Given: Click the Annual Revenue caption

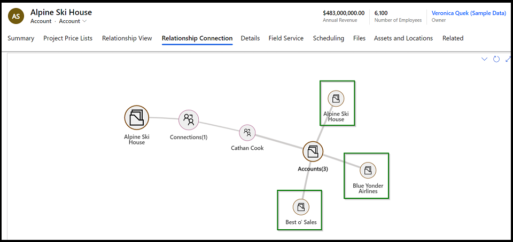Looking at the screenshot, I should tap(340, 20).
